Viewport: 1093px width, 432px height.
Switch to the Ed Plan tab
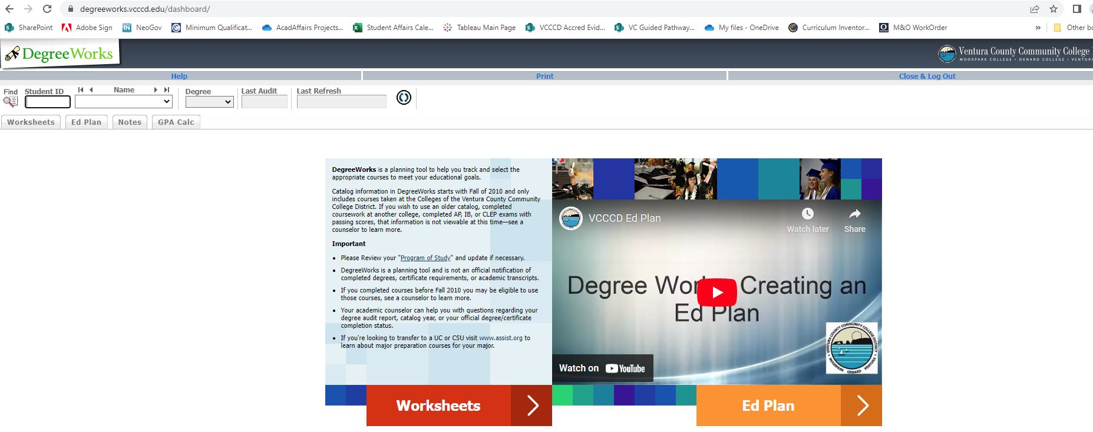[86, 122]
